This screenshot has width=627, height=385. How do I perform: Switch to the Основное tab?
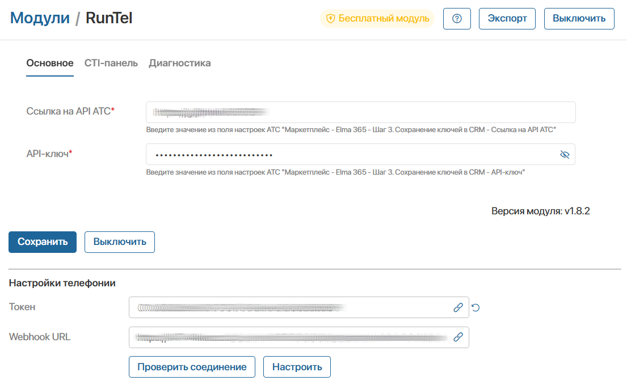point(50,63)
